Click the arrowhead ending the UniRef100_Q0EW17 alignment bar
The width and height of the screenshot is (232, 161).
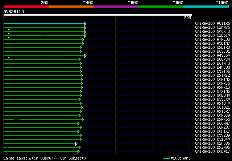point(79,152)
